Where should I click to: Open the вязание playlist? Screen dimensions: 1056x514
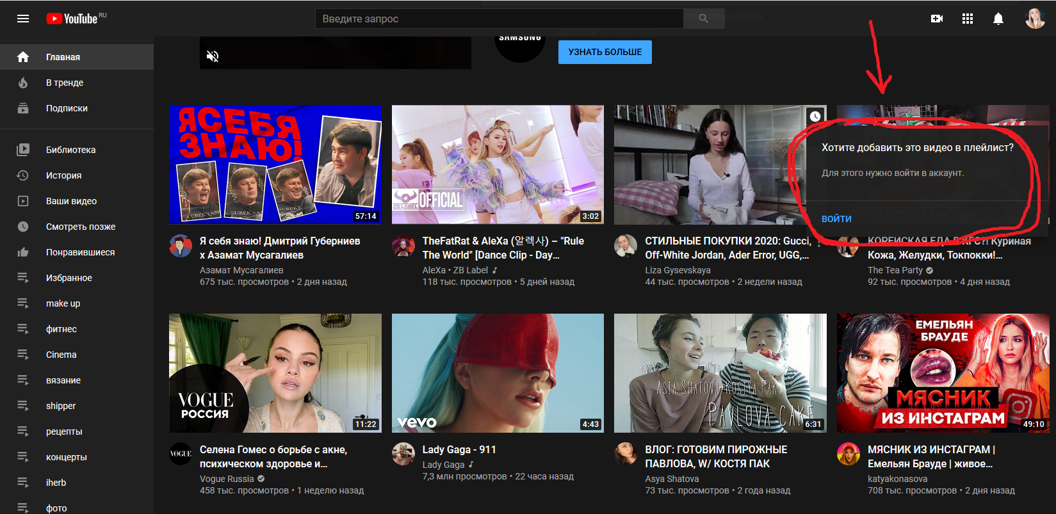(77, 380)
